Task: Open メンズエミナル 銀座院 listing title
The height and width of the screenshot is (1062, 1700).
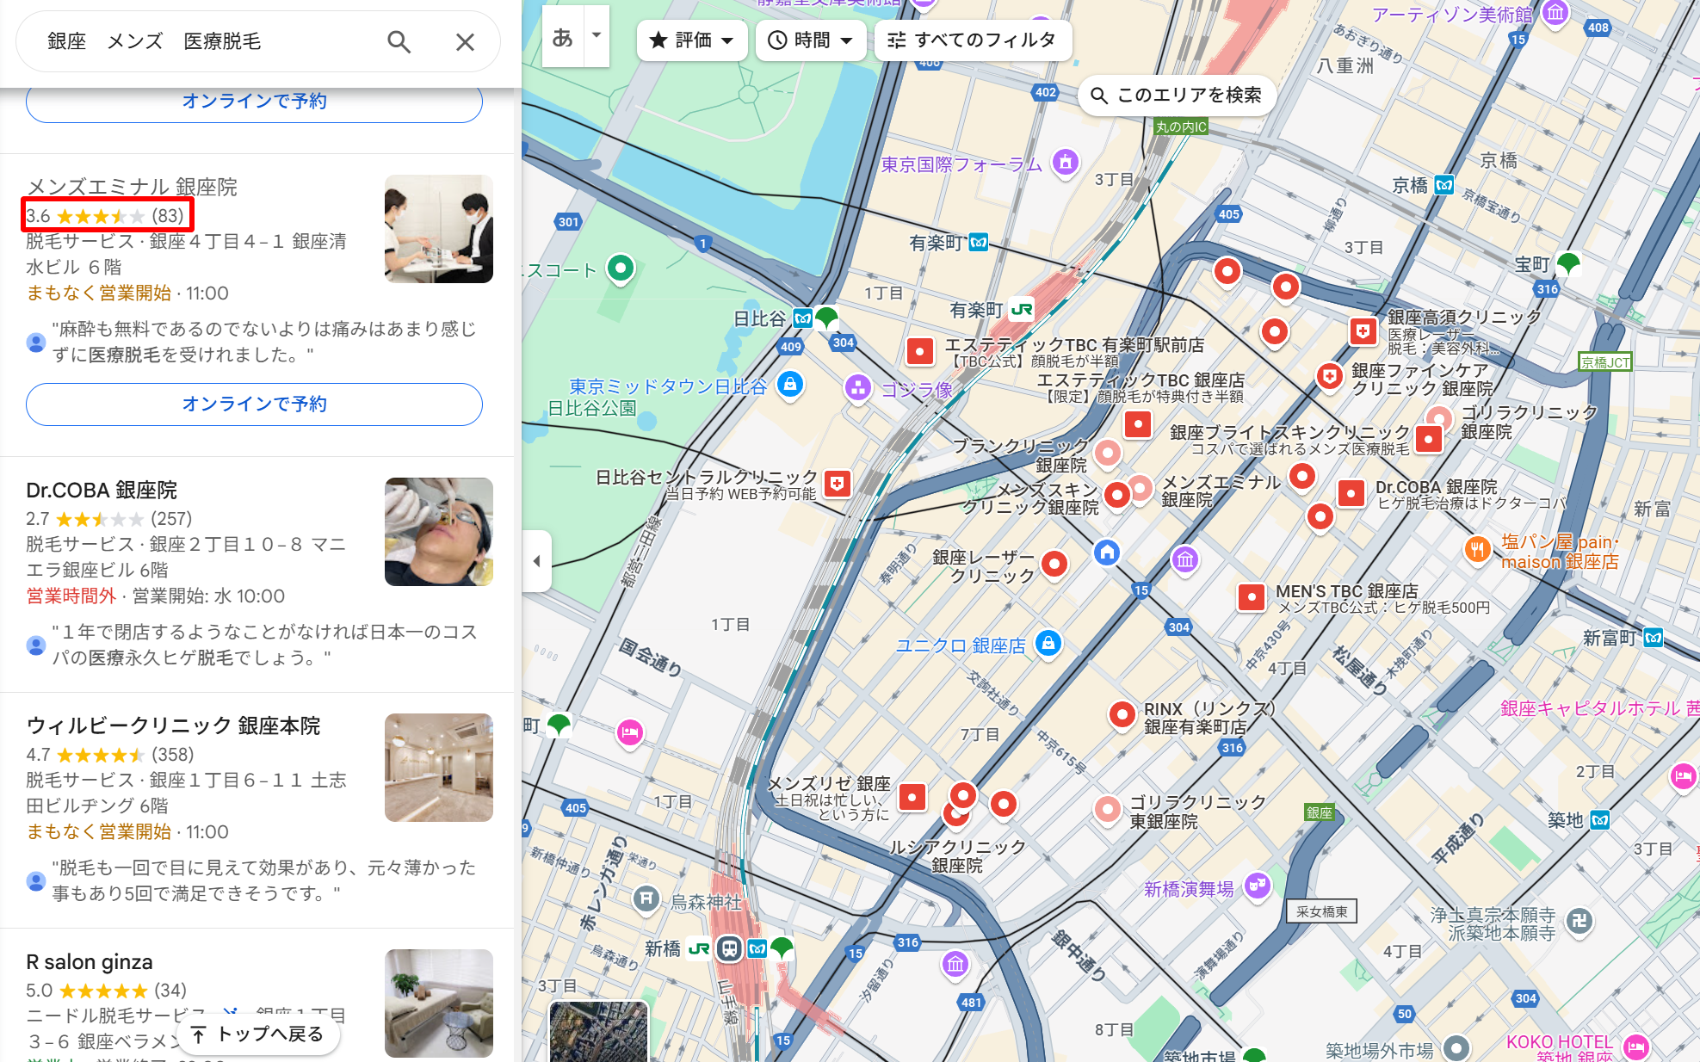Action: pyautogui.click(x=132, y=187)
